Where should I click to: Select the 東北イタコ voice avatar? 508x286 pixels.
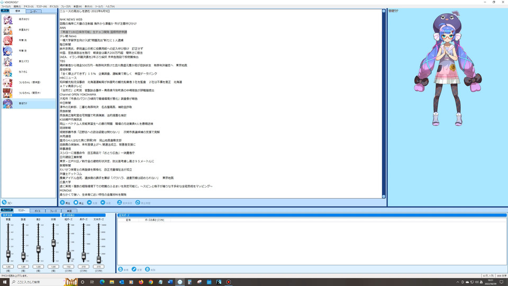(x=8, y=61)
